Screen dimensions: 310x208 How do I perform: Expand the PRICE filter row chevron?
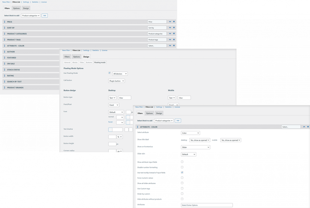170,21
